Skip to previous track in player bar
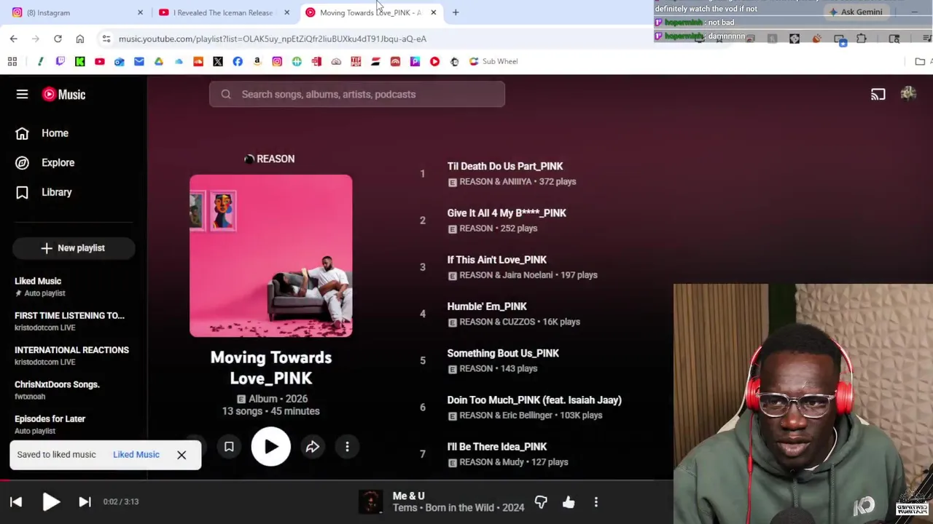 tap(16, 501)
